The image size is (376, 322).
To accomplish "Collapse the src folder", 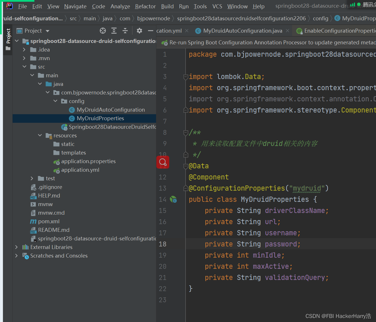I will (x=24, y=67).
